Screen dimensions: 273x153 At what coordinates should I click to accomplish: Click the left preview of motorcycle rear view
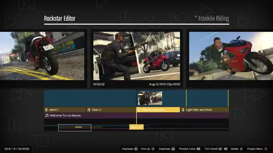pyautogui.click(x=42, y=56)
